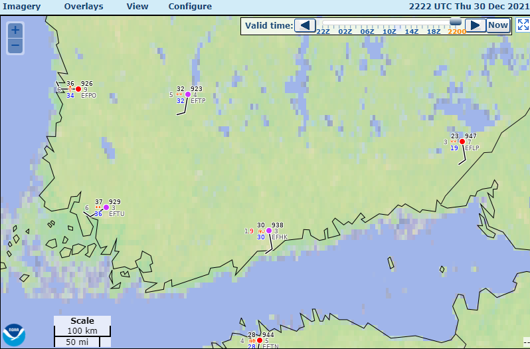Select the EFPO station marker
The image size is (530, 349).
(x=78, y=89)
